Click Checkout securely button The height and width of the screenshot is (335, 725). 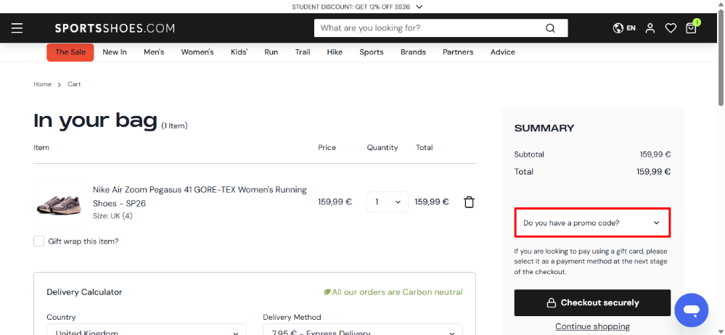pyautogui.click(x=592, y=302)
